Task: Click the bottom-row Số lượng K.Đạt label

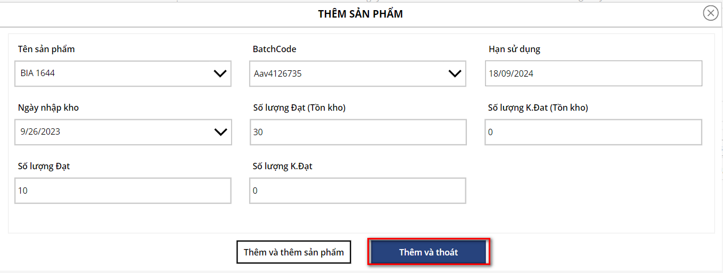Action: click(282, 166)
